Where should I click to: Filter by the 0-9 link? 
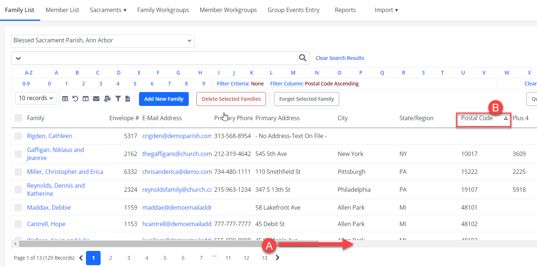pyautogui.click(x=26, y=84)
